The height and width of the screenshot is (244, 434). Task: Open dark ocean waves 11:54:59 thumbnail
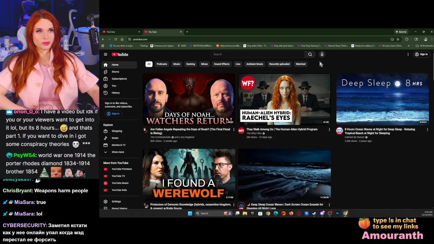284,174
